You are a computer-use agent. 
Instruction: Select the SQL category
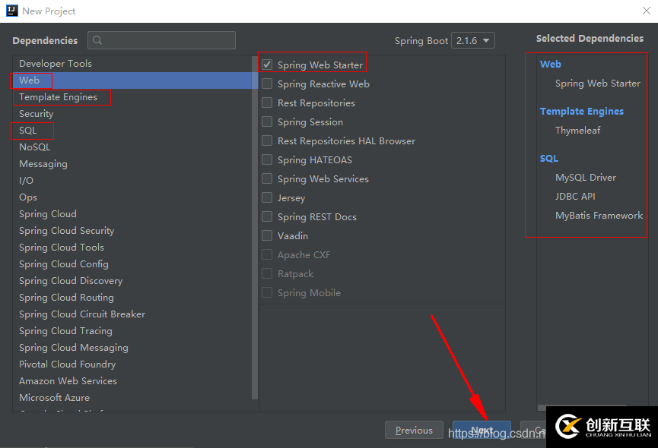point(132,131)
